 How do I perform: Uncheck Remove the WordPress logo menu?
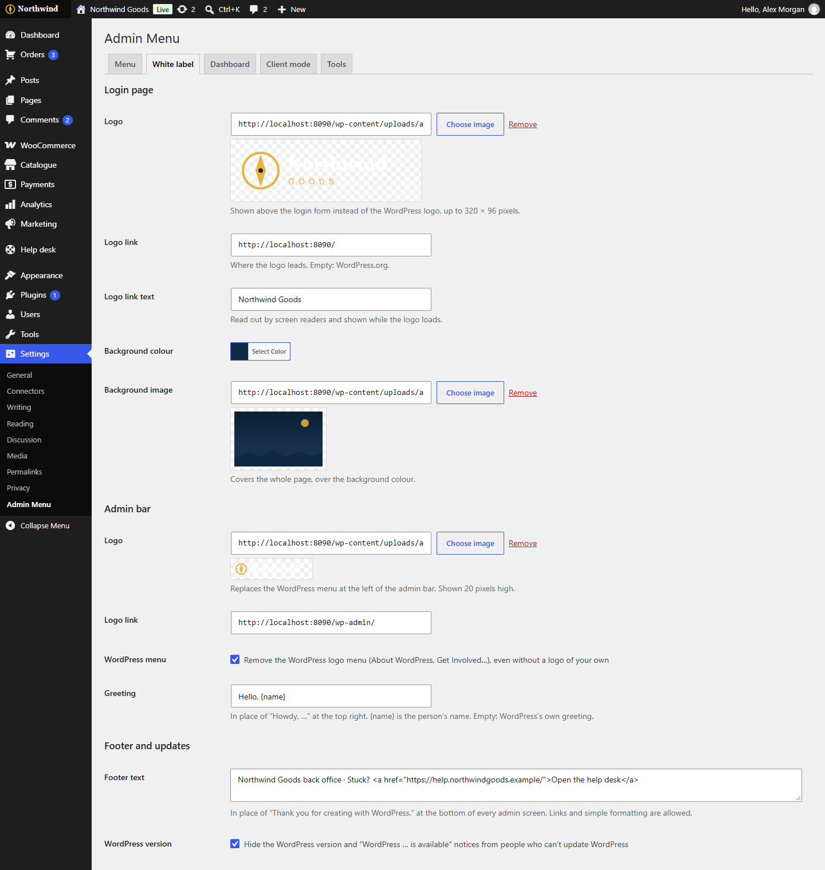pos(235,659)
